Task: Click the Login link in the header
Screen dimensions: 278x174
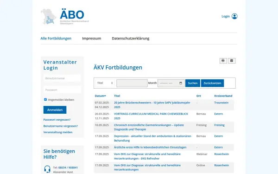Action: pos(226,16)
